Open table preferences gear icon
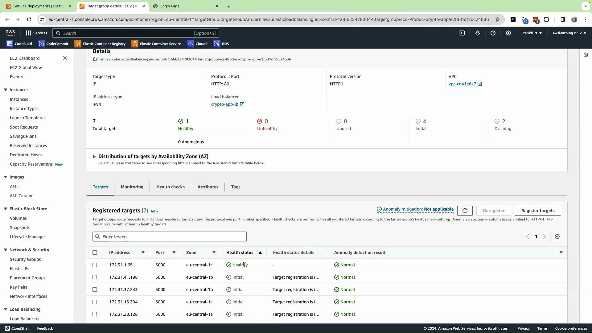Screen dimensions: 592x333 (557, 236)
